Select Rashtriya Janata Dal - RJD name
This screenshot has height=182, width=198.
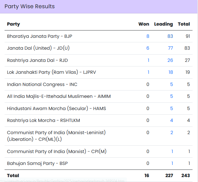[x=37, y=60]
